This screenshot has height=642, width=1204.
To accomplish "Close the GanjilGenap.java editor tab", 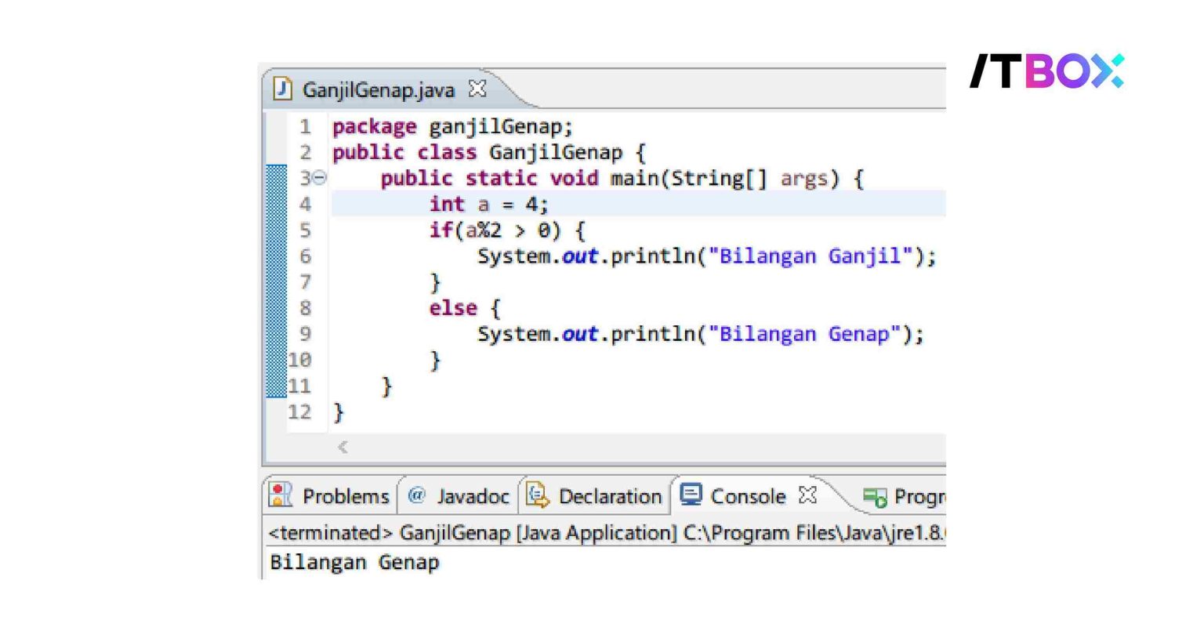I will click(x=477, y=89).
